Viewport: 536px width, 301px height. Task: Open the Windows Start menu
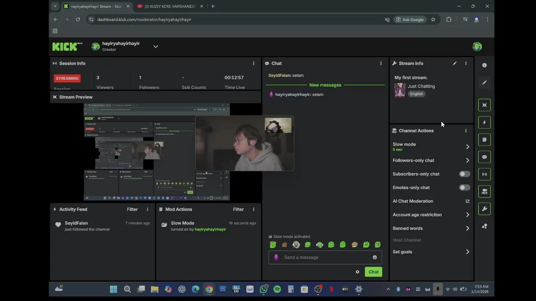coord(113,289)
